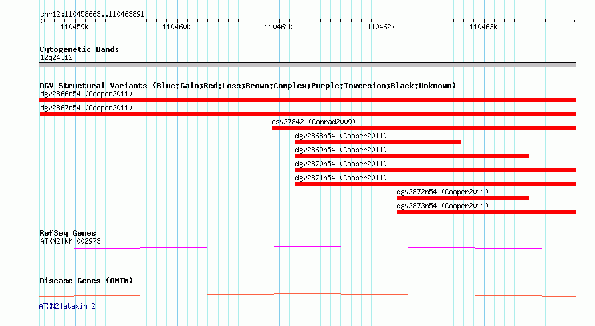This screenshot has width=595, height=326.
Task: Click the dgv2866n54 (Cooper2011) variant label
Action: [86, 94]
